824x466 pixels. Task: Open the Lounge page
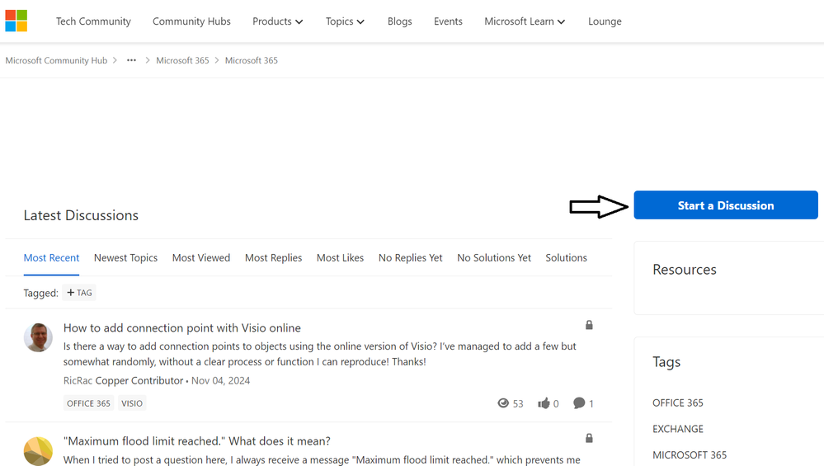605,21
